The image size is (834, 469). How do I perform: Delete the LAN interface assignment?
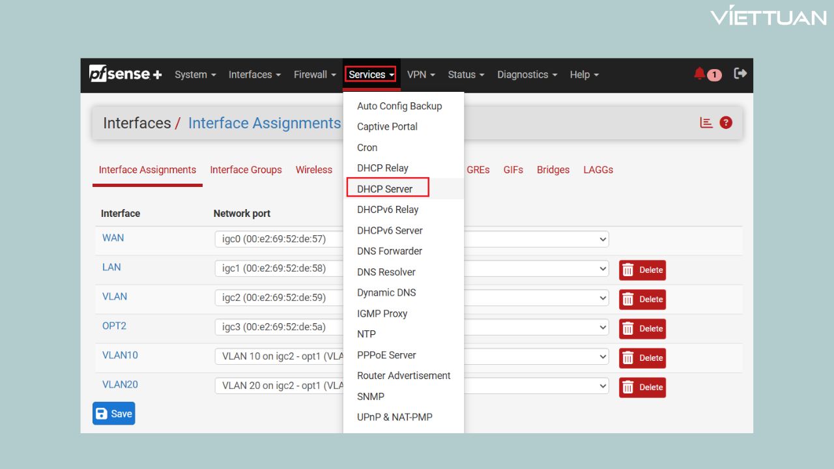642,270
